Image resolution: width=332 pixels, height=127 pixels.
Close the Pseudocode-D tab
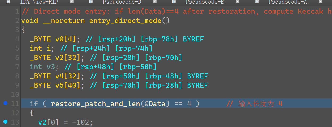point(155,2)
